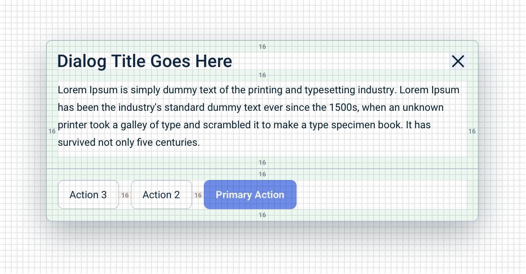526x274 pixels.
Task: Select the Action 3 button
Action: (x=88, y=195)
